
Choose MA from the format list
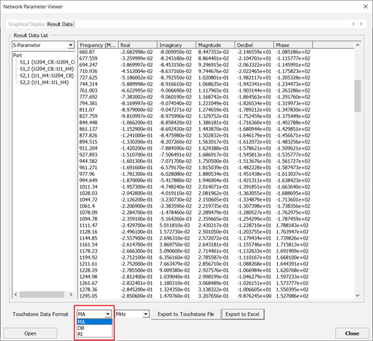point(94,322)
